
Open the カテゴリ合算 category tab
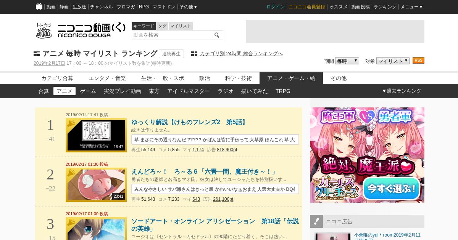click(57, 78)
